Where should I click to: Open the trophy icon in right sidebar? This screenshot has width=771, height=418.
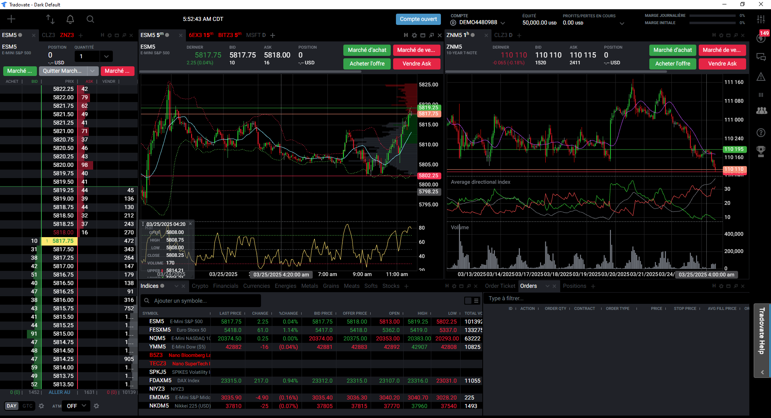[761, 151]
